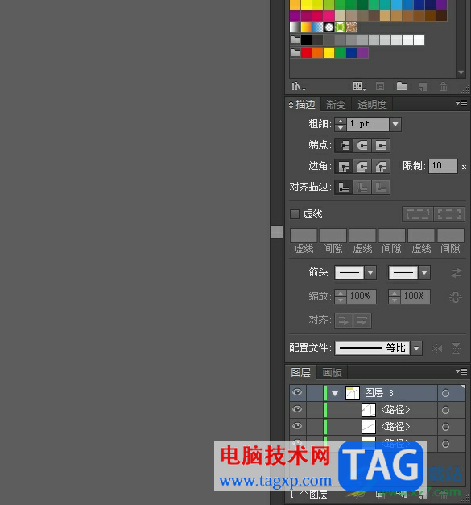Click the New Color Group folder icon
Screen dimensions: 471x505
click(402, 86)
